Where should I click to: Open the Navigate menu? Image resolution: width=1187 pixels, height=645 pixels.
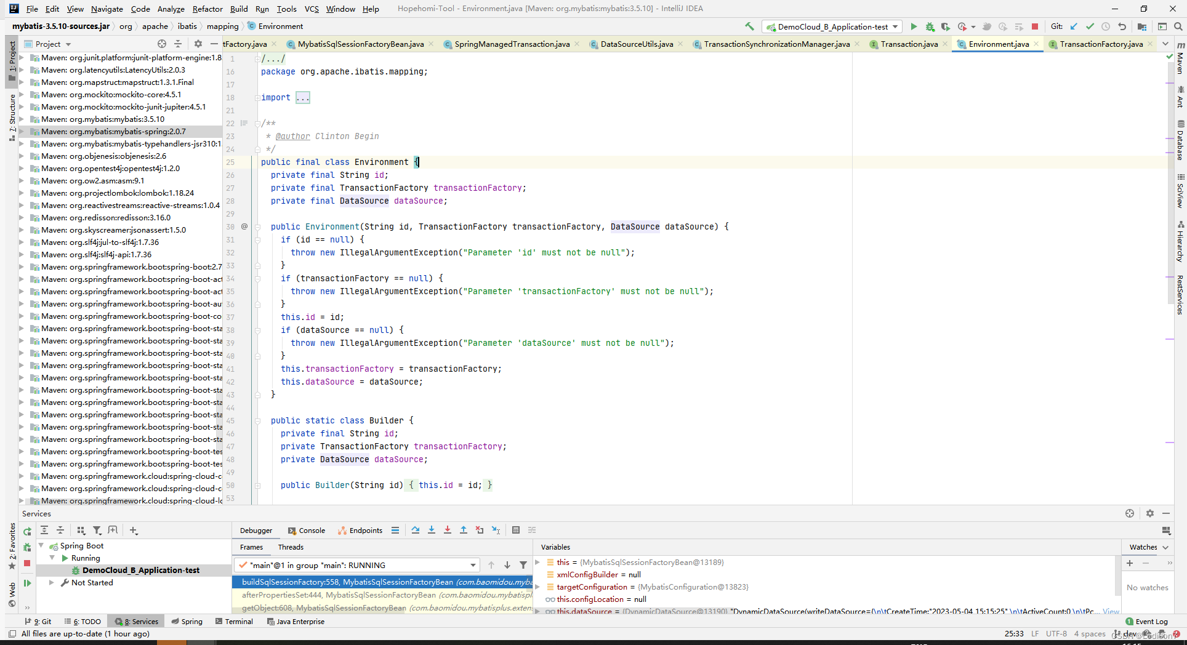pos(107,9)
